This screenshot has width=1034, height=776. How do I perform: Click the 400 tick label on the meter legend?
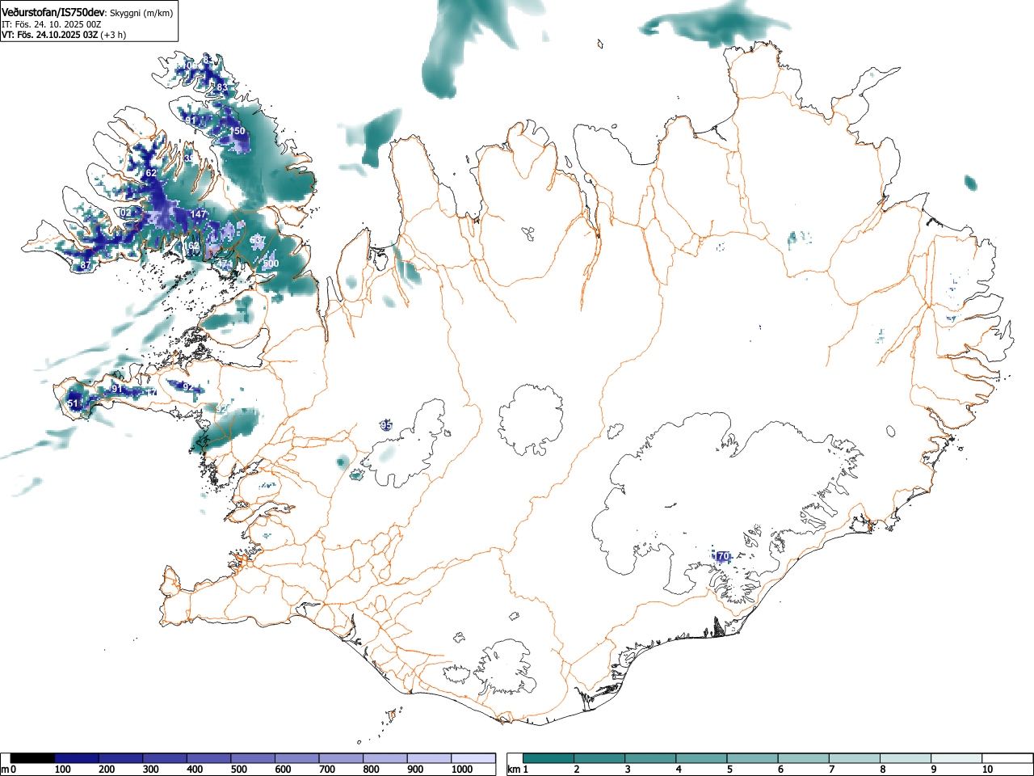[x=194, y=770]
